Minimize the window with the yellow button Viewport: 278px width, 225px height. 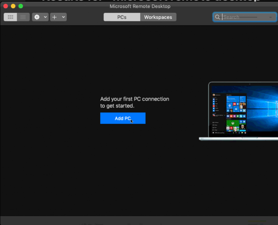pyautogui.click(x=13, y=6)
